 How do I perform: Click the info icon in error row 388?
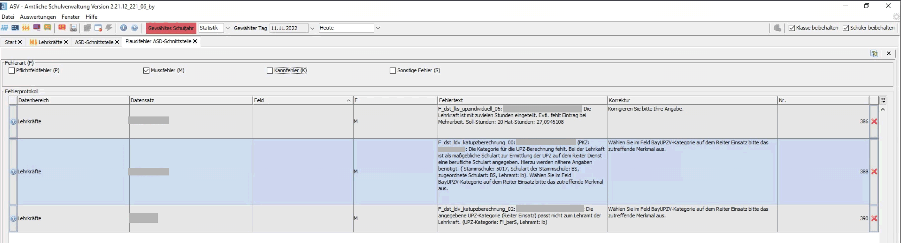tap(13, 171)
